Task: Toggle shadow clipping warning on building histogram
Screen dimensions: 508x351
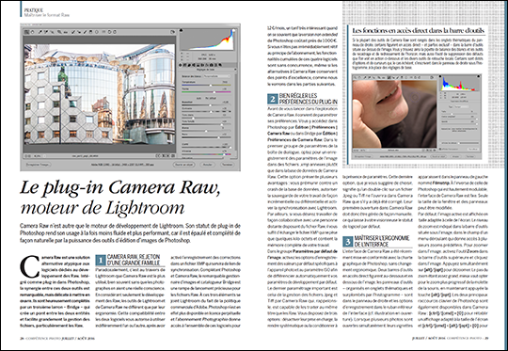Action: click(182, 30)
